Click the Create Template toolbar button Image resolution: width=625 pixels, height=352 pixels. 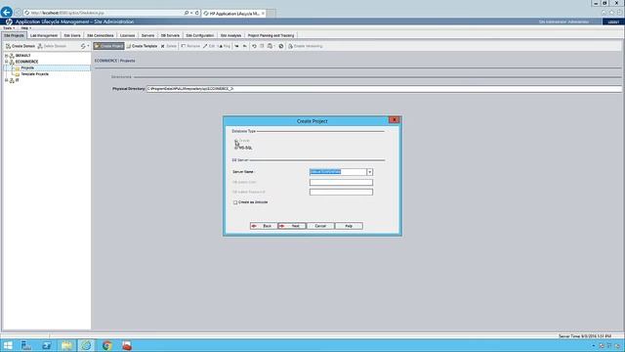tap(142, 46)
